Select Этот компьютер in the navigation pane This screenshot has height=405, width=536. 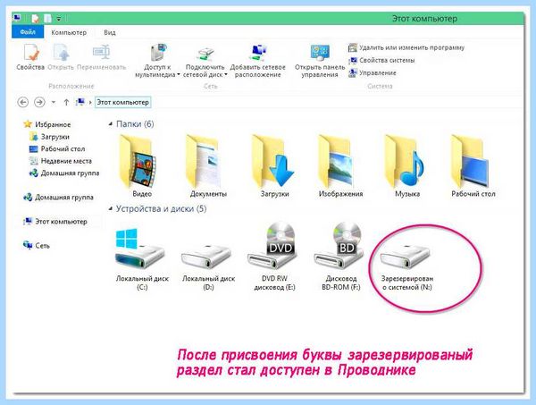(55, 222)
